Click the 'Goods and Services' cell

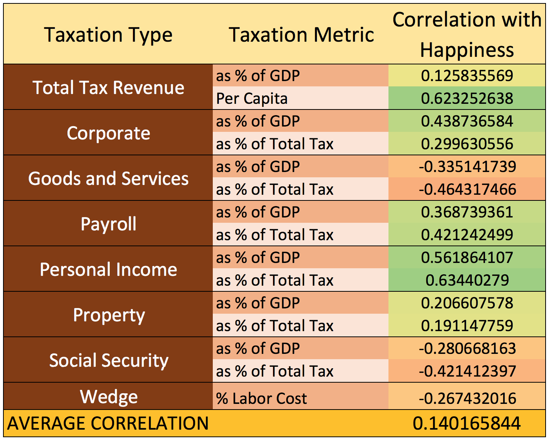(x=108, y=178)
